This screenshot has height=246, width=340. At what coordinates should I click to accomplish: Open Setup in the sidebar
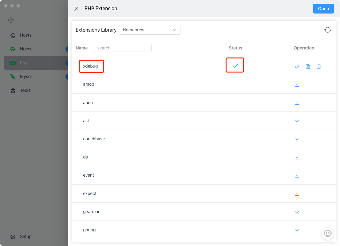[36, 236]
